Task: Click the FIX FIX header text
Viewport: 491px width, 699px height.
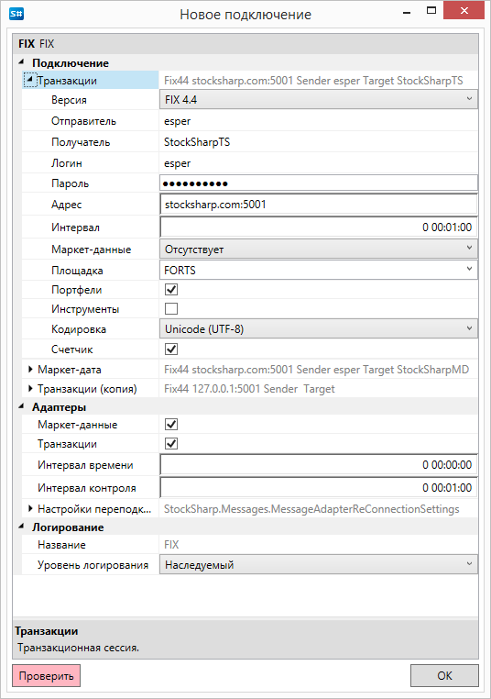Action: 36,44
